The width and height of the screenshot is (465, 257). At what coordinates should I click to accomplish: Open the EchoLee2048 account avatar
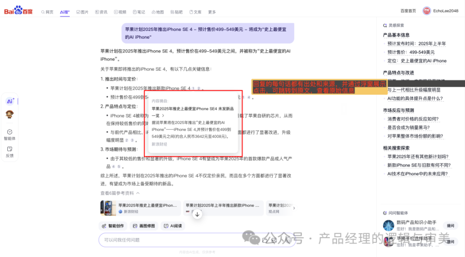[x=426, y=11]
